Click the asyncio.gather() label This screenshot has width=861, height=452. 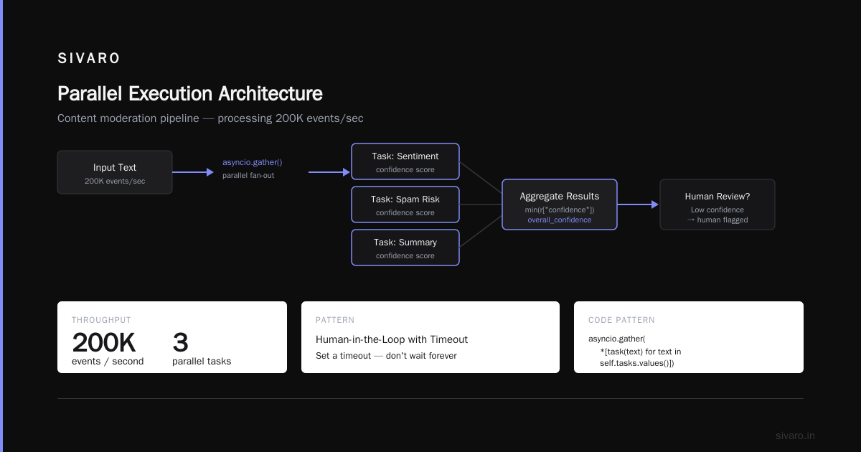(252, 162)
